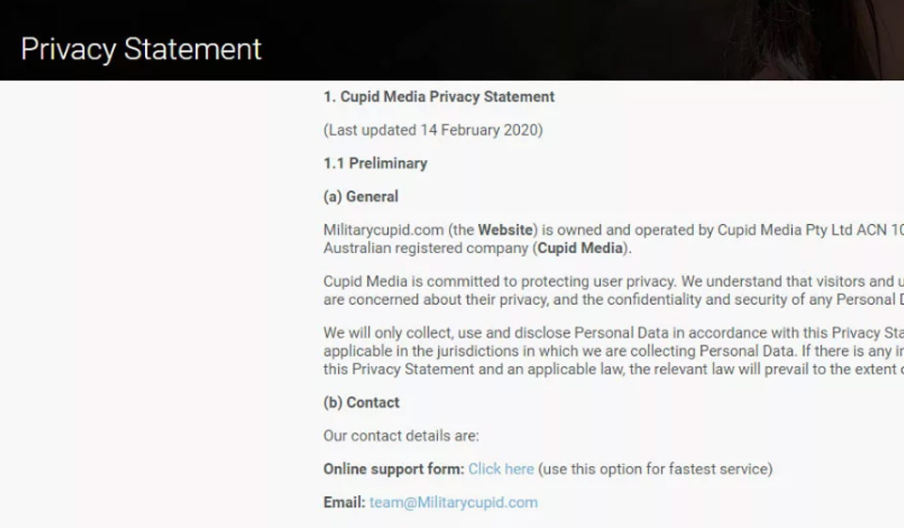Click the '(a) General' subheading
The width and height of the screenshot is (904, 528).
(361, 197)
